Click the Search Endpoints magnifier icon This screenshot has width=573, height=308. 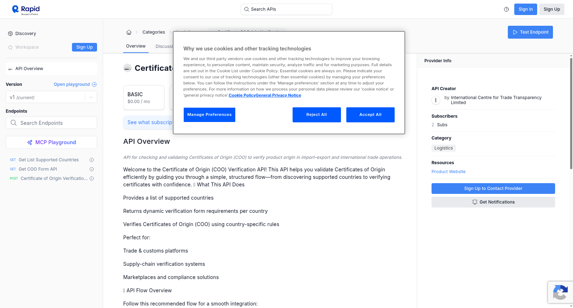(x=14, y=123)
